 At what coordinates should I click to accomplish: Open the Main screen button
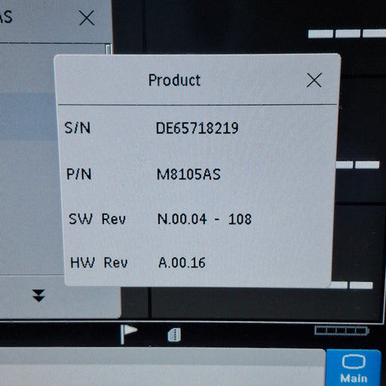point(354,368)
